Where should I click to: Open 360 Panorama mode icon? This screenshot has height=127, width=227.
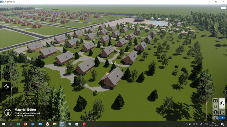point(215,112)
